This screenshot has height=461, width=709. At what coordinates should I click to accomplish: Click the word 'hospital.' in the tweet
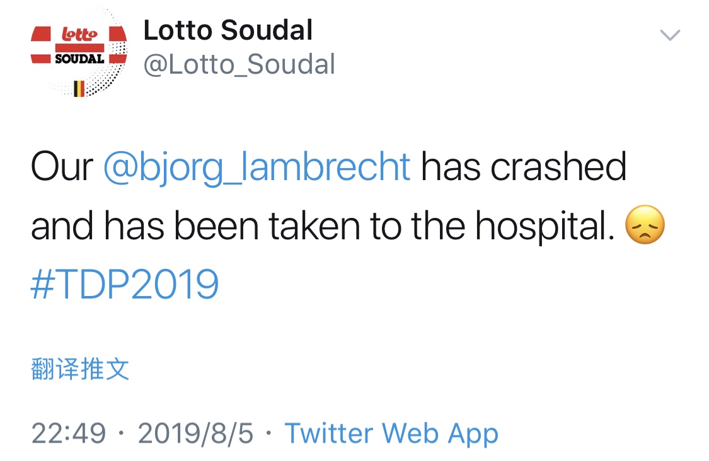[545, 227]
